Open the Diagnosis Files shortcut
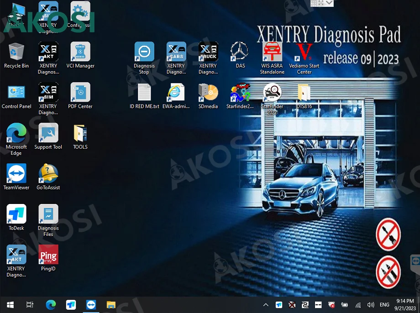The width and height of the screenshot is (420, 313). pos(48,214)
